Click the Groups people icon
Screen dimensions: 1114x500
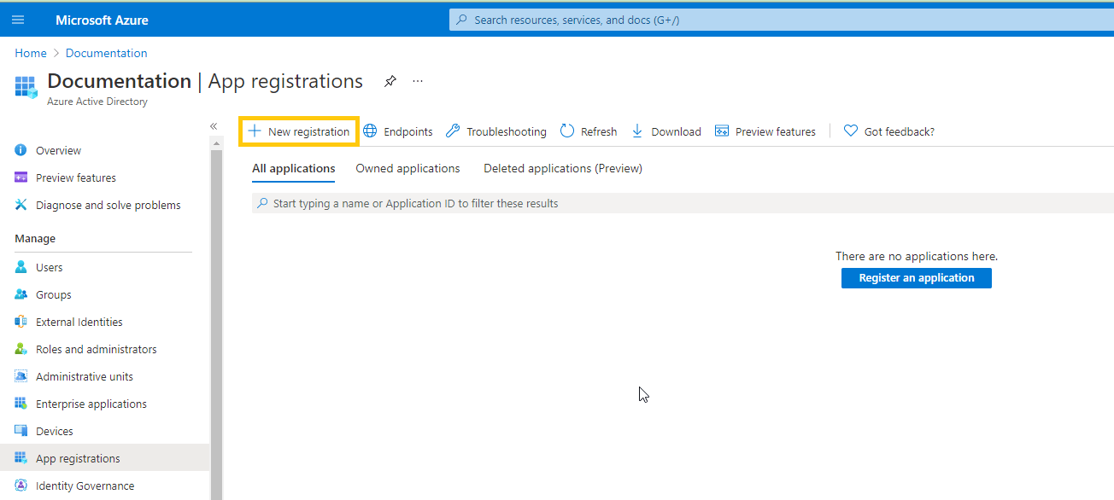(21, 294)
